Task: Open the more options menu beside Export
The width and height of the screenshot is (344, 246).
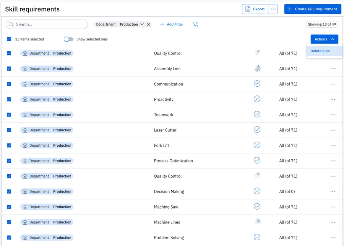Action: tap(273, 9)
